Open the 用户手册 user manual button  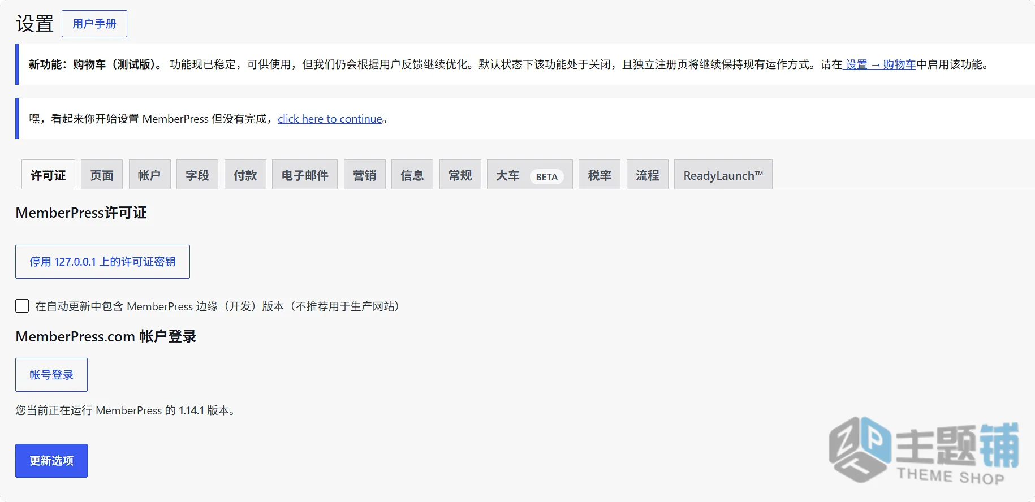pyautogui.click(x=94, y=24)
